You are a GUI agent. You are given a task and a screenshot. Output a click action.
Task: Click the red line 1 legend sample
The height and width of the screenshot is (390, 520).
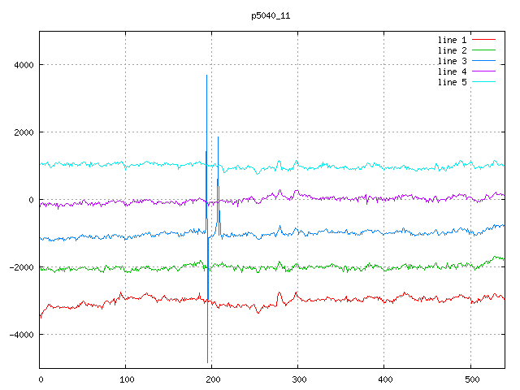(x=483, y=40)
